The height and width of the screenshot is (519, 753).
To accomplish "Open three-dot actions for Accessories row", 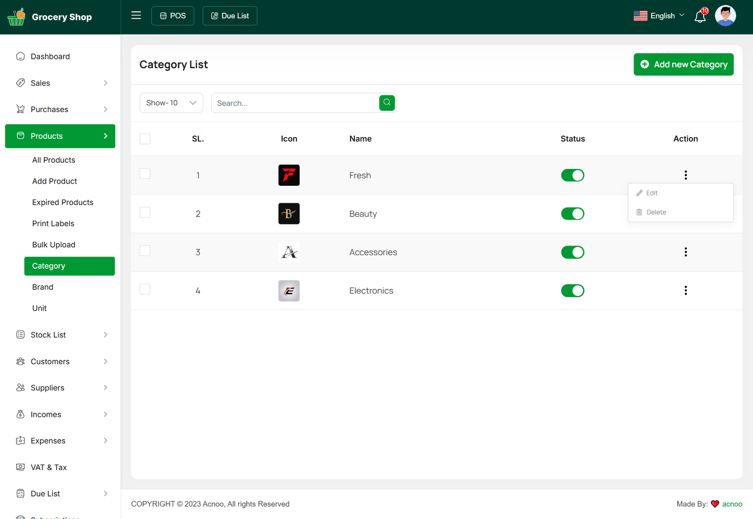I will coord(685,252).
